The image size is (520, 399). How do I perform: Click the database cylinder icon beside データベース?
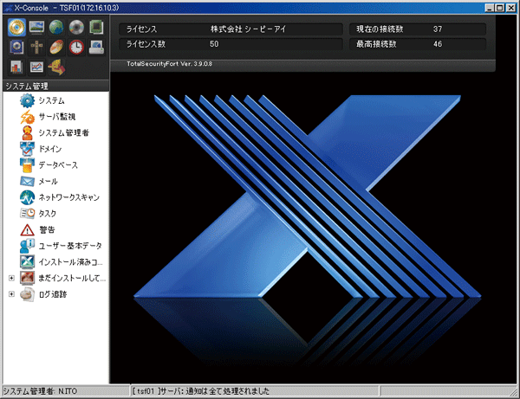[x=27, y=165]
